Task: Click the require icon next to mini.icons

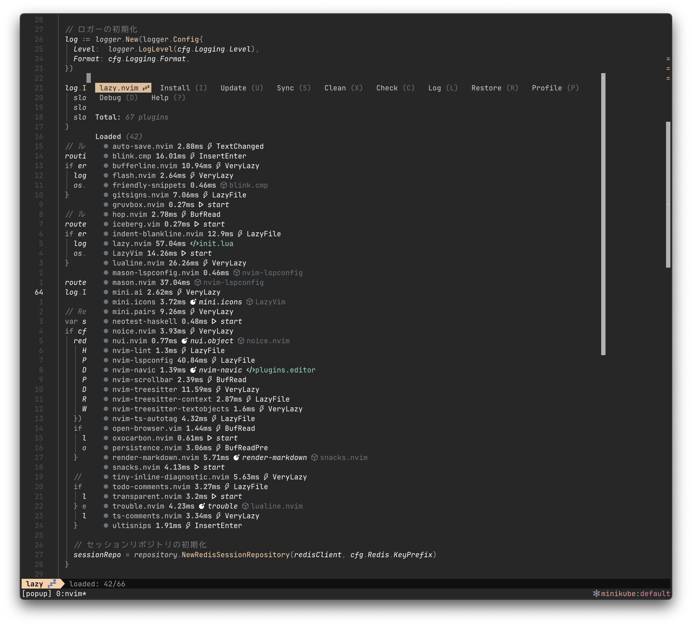Action: pyautogui.click(x=193, y=302)
